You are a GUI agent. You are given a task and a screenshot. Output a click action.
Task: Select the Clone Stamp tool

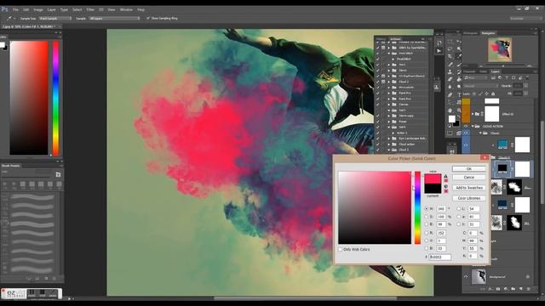coord(450,71)
